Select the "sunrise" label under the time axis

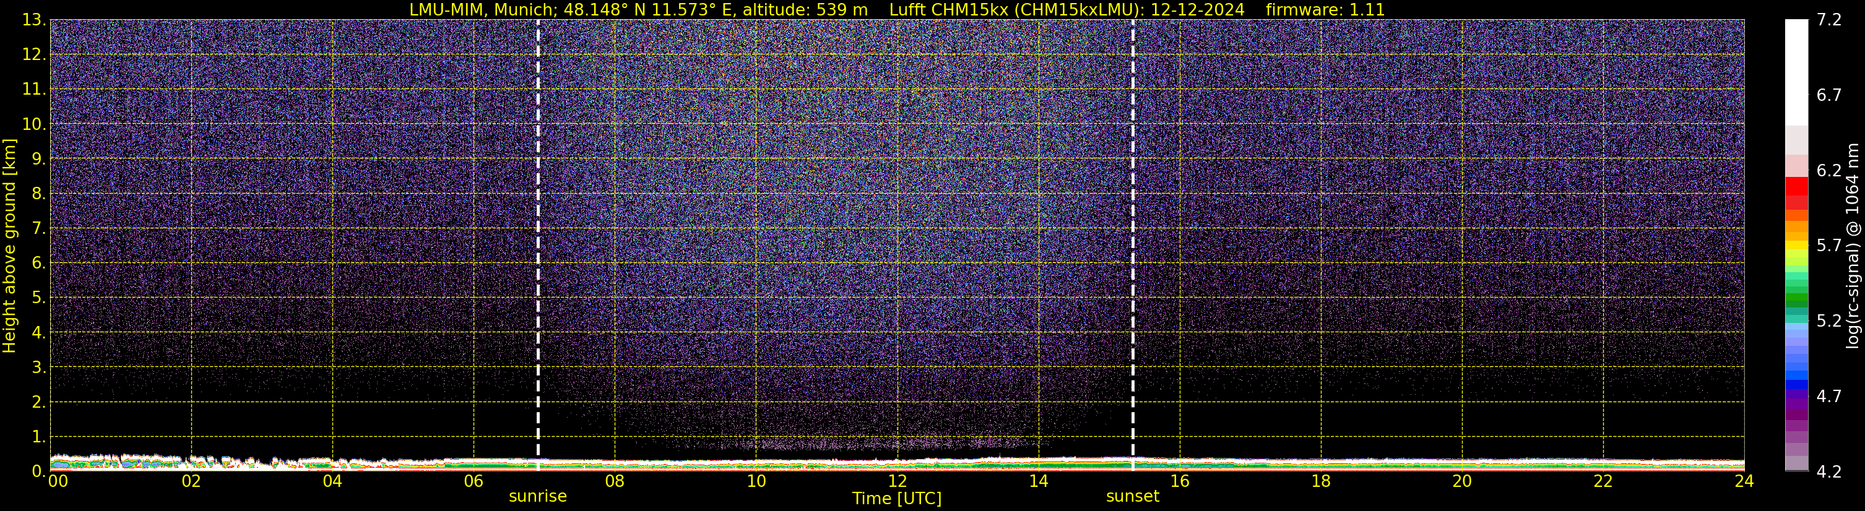point(537,497)
